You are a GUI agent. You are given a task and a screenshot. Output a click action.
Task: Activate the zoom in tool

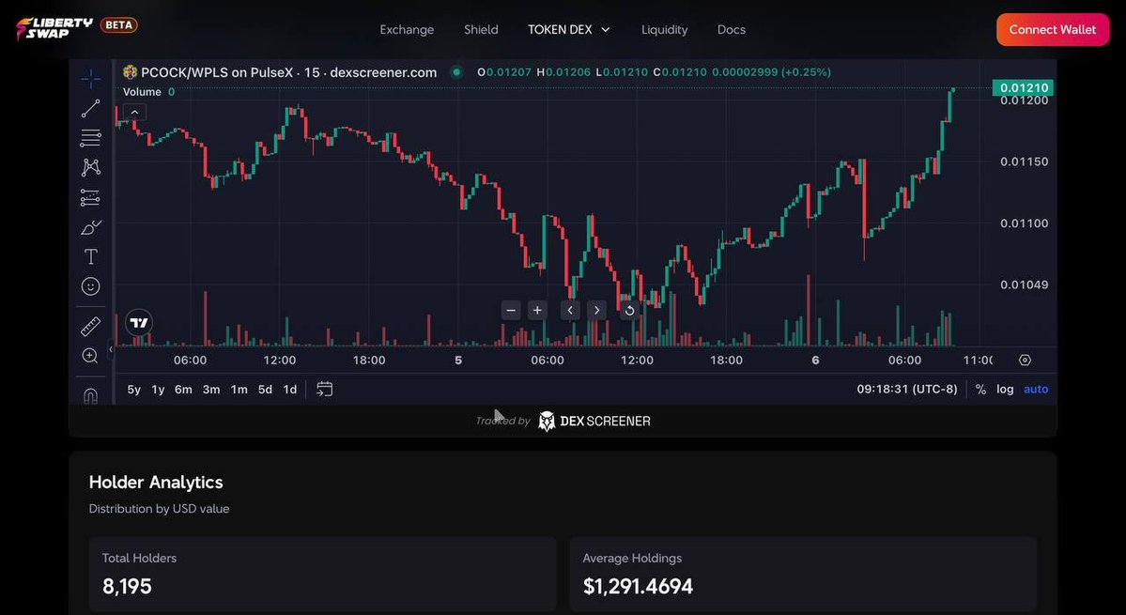point(90,356)
